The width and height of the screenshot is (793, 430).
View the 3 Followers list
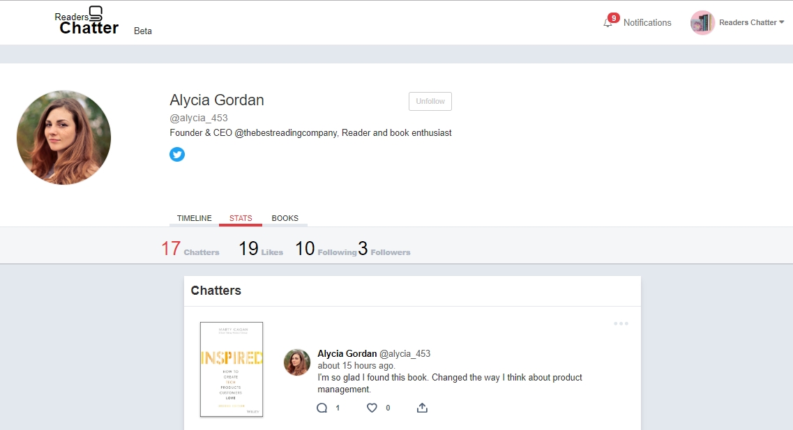tap(384, 249)
